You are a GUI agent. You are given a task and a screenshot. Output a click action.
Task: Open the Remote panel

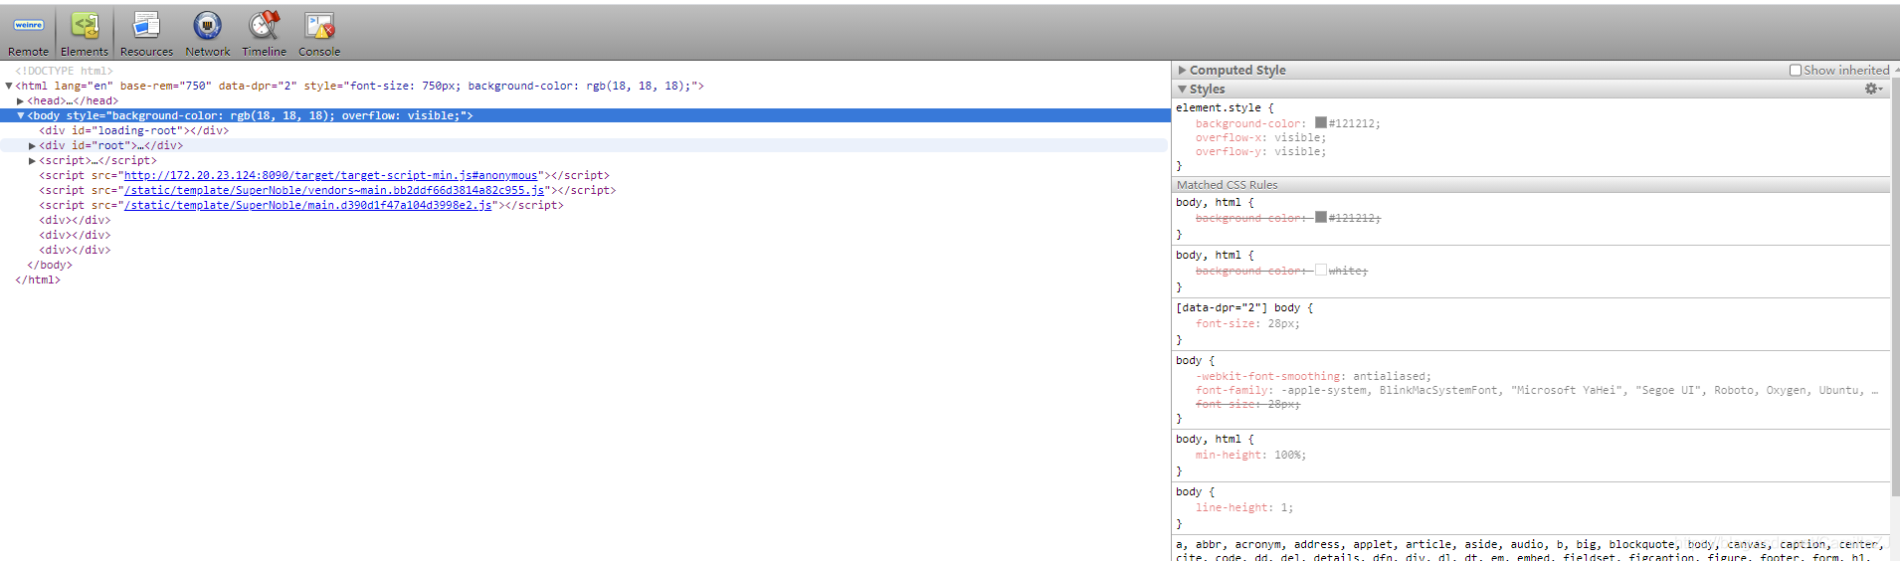28,33
